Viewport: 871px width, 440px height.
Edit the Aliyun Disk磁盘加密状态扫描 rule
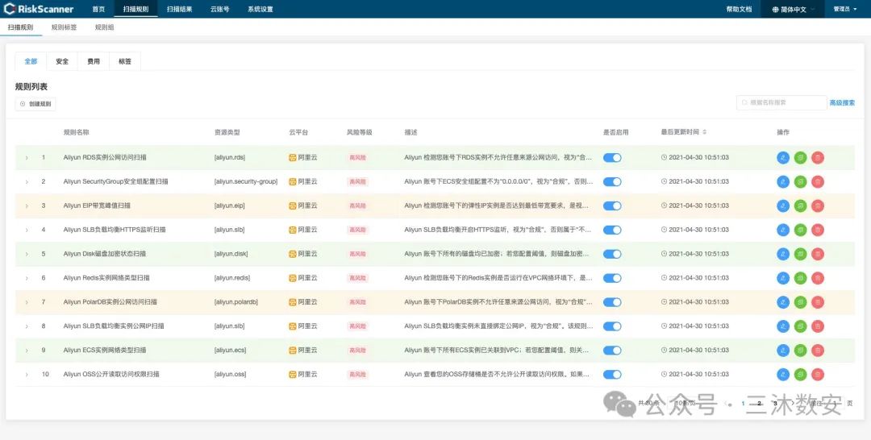pyautogui.click(x=783, y=254)
